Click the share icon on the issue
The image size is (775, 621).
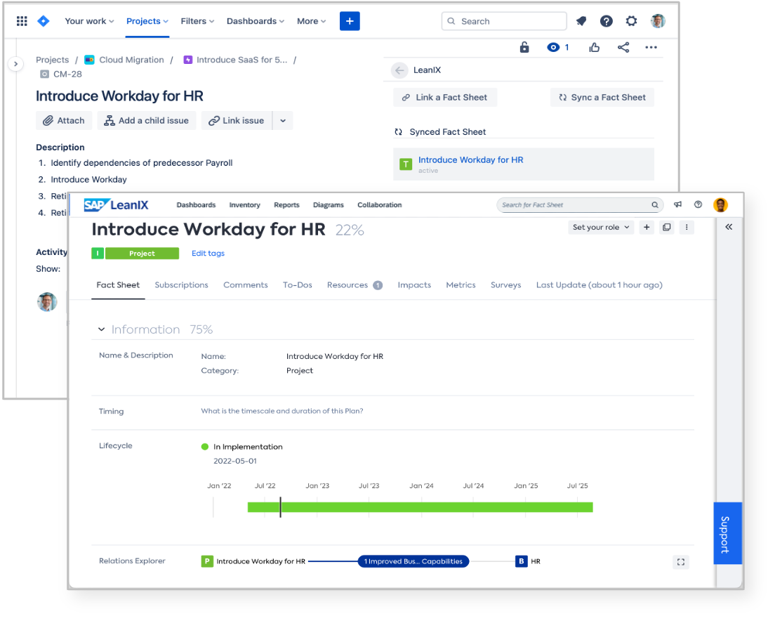point(623,48)
